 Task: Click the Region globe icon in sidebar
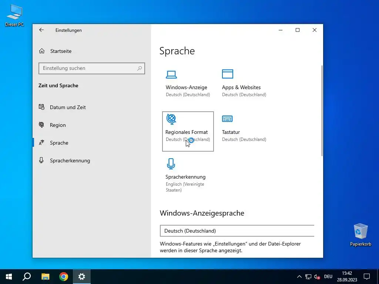41,125
